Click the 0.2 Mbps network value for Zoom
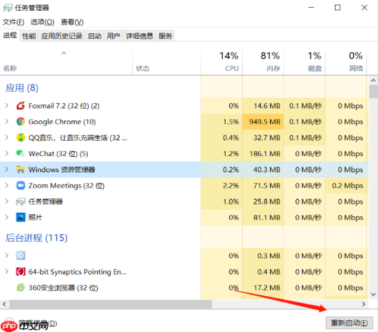Viewport: 378px width, 332px height. click(347, 185)
